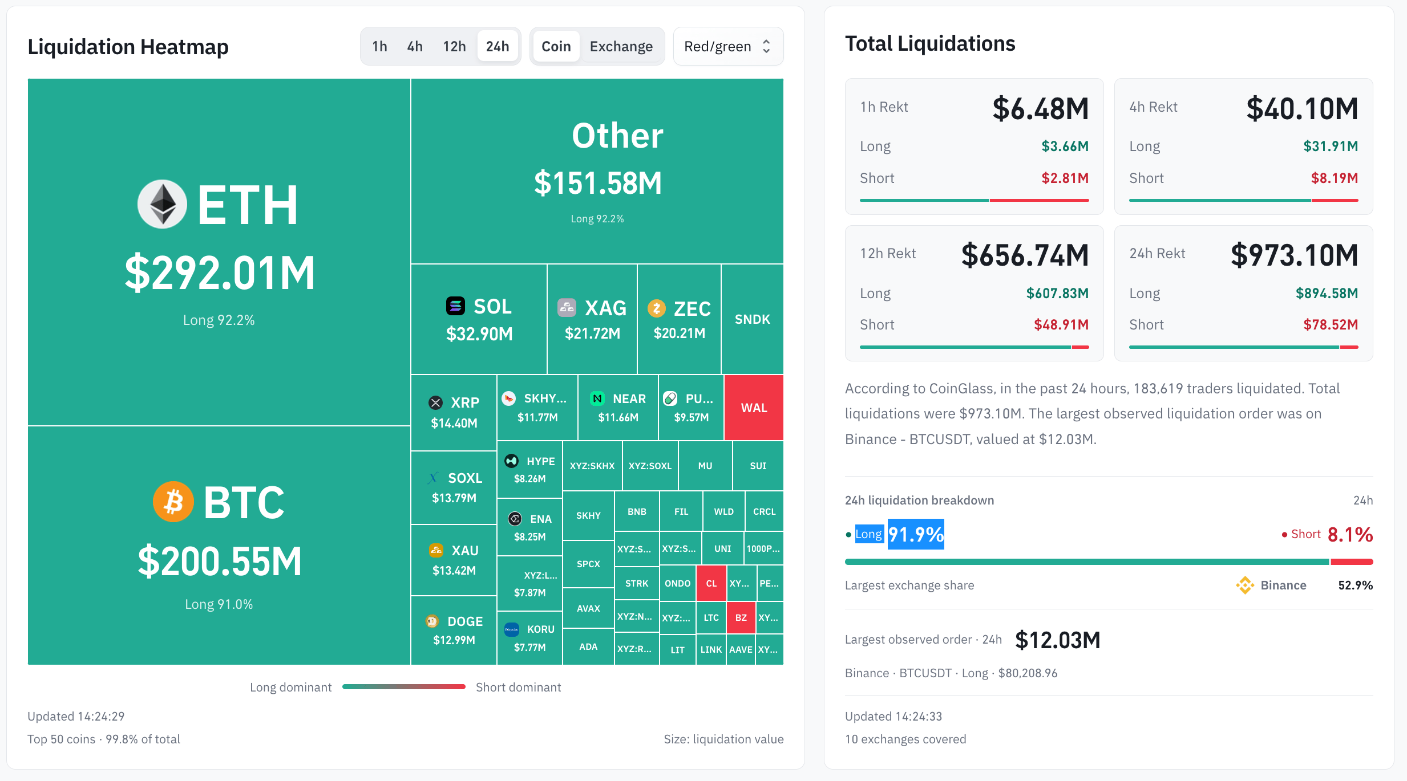Switch heatmap view to Coin
The image size is (1407, 781).
pyautogui.click(x=556, y=46)
